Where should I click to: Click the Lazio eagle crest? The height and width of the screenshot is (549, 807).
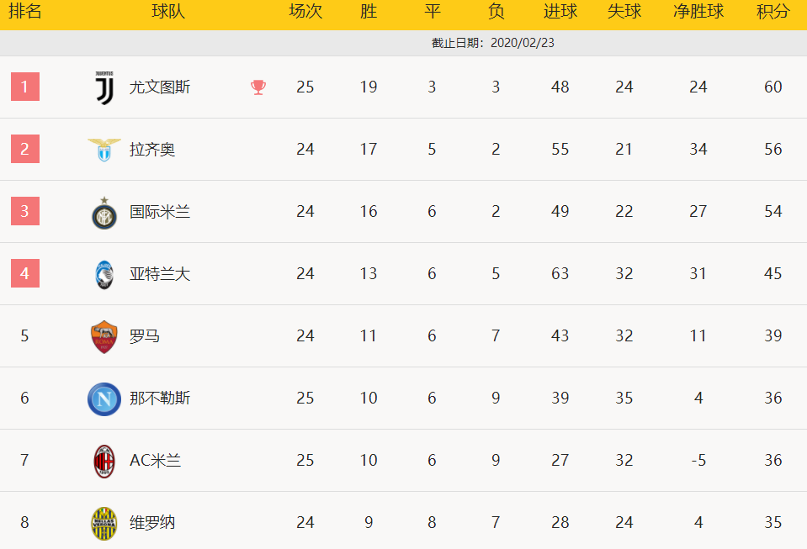point(104,150)
